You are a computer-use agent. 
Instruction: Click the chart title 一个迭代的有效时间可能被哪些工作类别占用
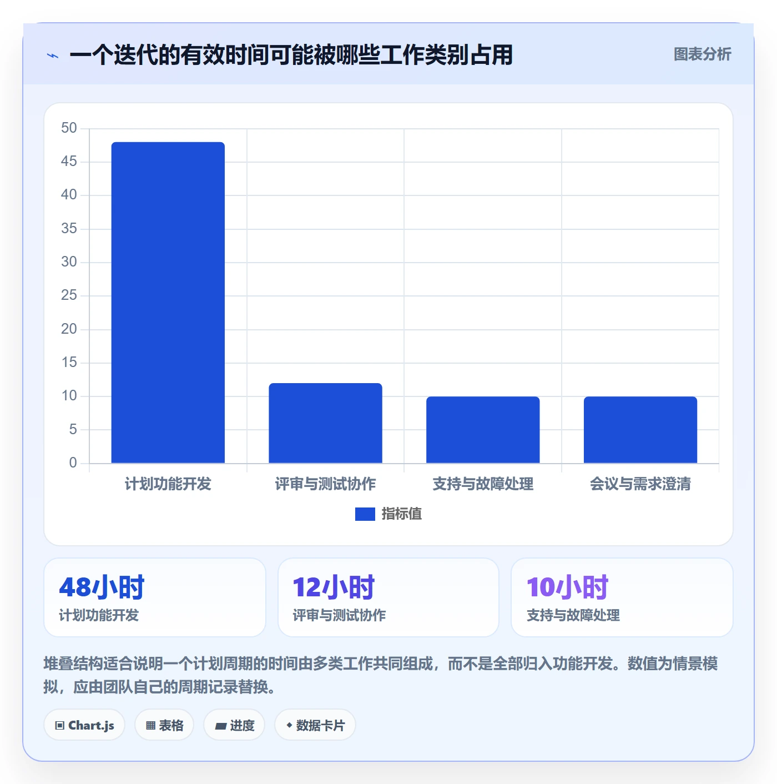pos(291,55)
